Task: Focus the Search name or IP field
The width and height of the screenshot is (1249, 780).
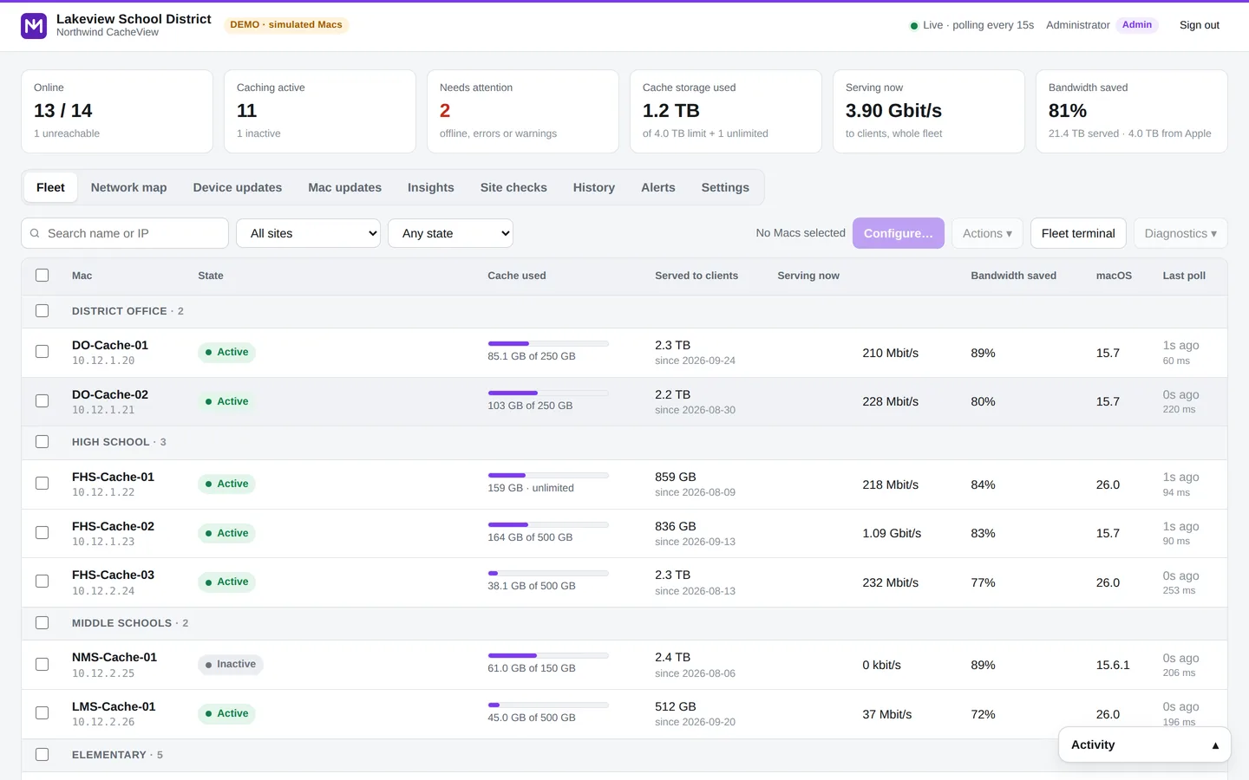Action: point(125,233)
